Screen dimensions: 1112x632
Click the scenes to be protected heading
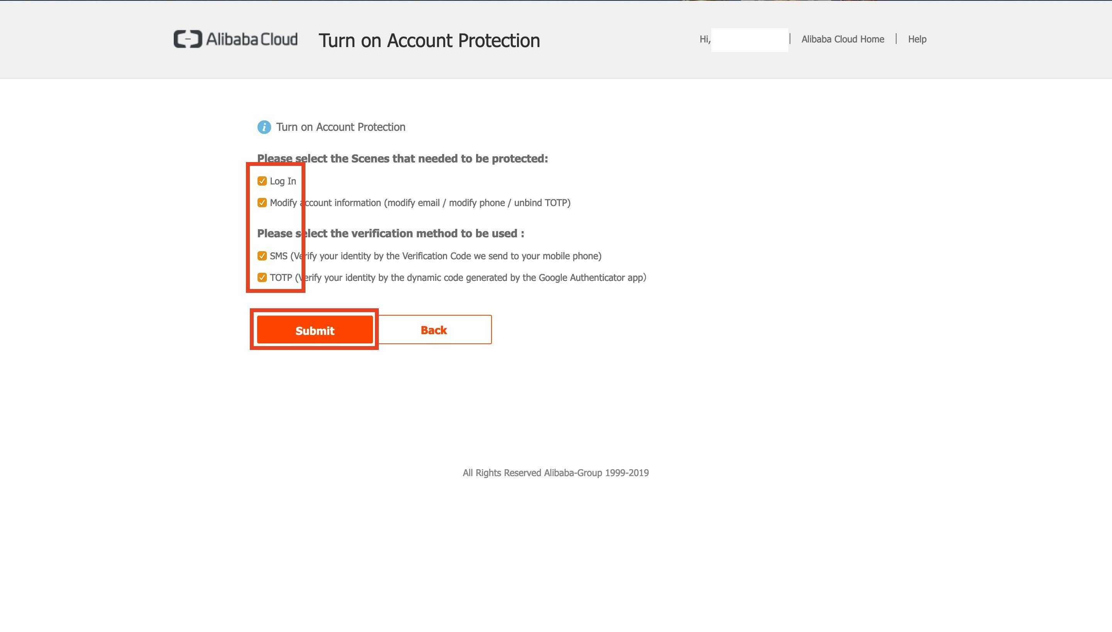(x=402, y=159)
